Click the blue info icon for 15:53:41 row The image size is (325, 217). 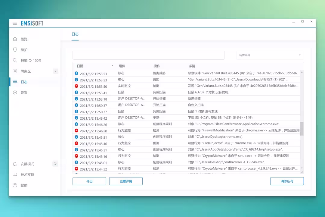76,93
